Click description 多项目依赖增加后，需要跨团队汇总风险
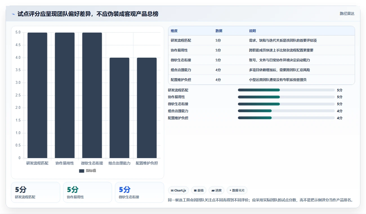Image resolution: width=366 pixels, height=214 pixels. 279,70
